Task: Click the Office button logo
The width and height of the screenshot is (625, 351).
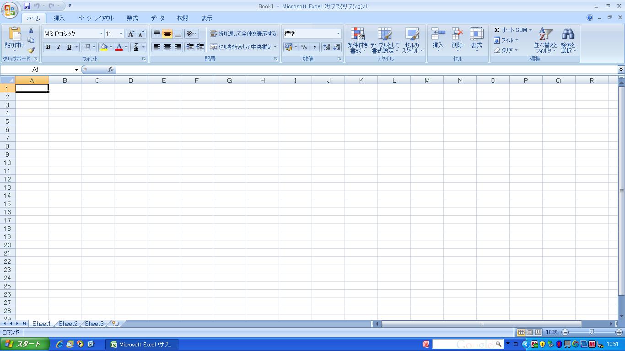Action: coord(10,10)
